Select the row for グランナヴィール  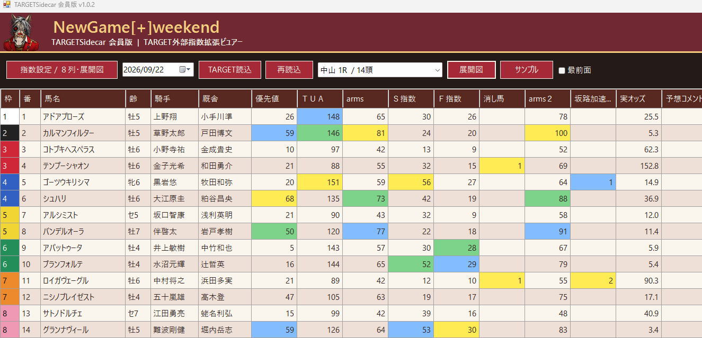tap(351, 330)
